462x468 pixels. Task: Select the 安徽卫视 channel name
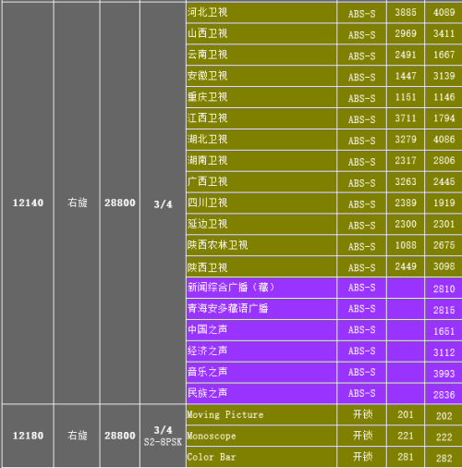coord(207,76)
